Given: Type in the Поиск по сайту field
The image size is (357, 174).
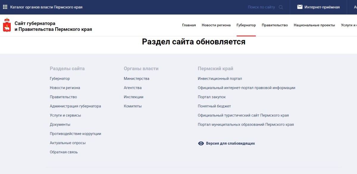Looking at the screenshot, I should click(261, 7).
